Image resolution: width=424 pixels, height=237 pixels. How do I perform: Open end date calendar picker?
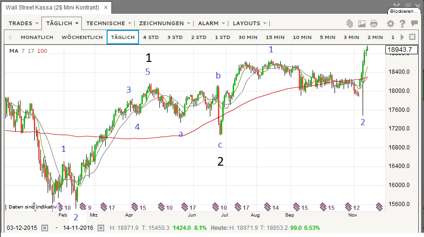click(100, 228)
